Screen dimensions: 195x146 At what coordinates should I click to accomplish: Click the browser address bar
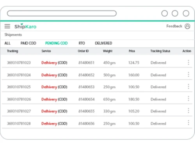[x=62, y=13]
